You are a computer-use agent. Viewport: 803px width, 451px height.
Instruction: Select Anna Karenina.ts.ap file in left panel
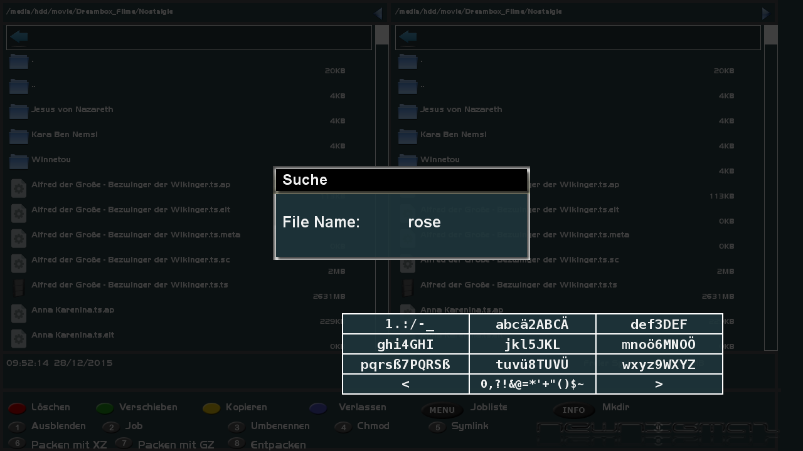73,310
